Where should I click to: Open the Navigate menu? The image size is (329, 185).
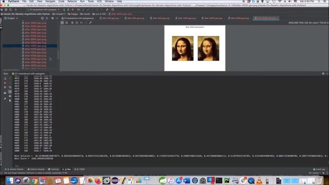50,1
